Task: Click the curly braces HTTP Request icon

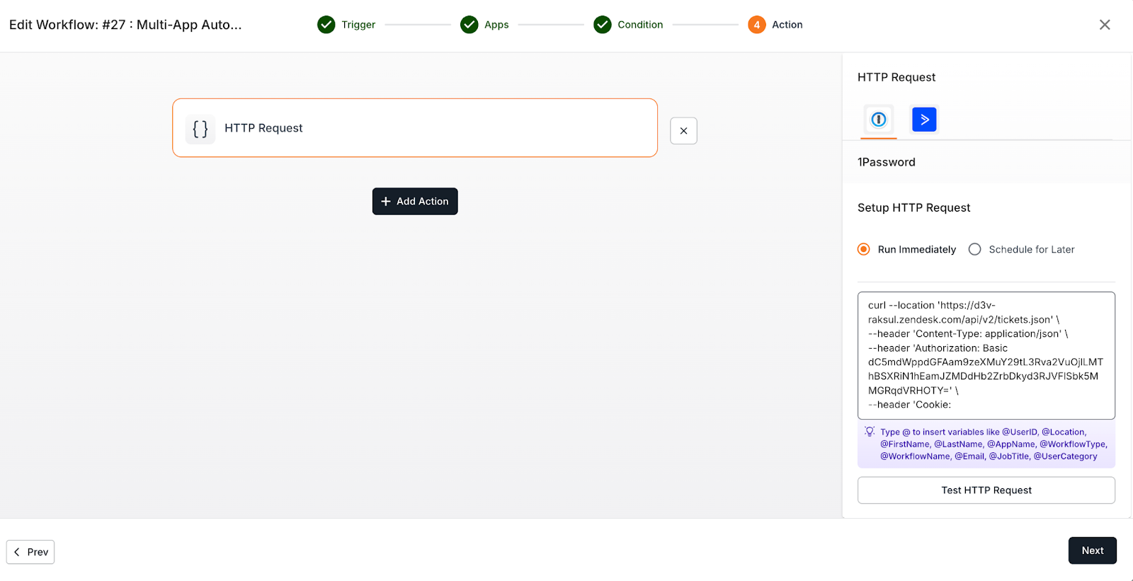Action: 200,129
